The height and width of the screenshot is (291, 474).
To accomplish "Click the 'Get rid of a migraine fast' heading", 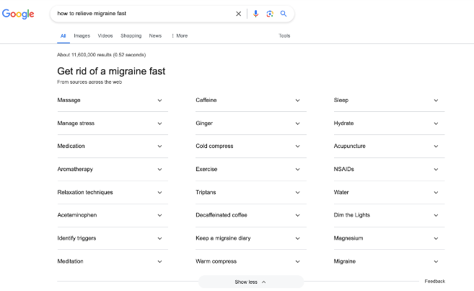I will point(111,71).
